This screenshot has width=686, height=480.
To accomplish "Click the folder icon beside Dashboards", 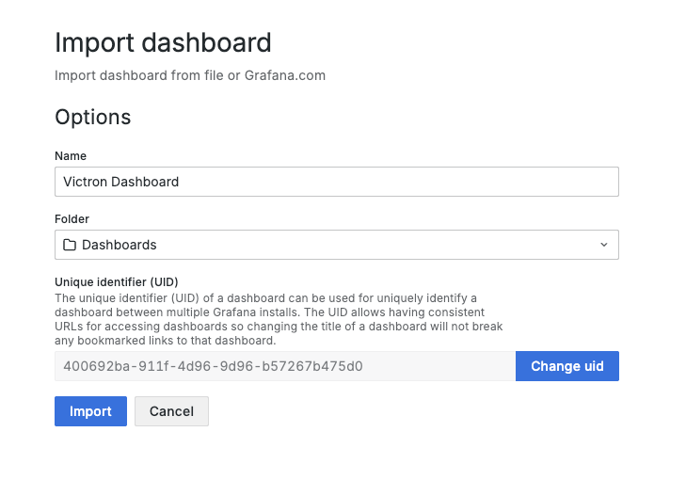I will click(x=70, y=245).
